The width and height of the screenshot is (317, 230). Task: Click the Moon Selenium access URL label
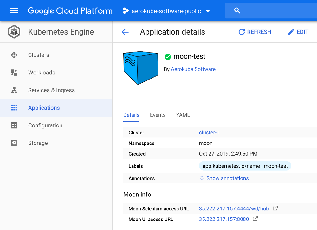(159, 209)
